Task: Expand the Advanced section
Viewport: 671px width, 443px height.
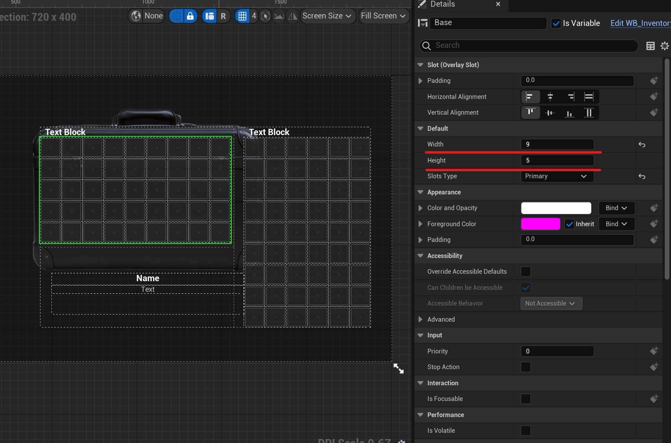Action: pos(420,319)
